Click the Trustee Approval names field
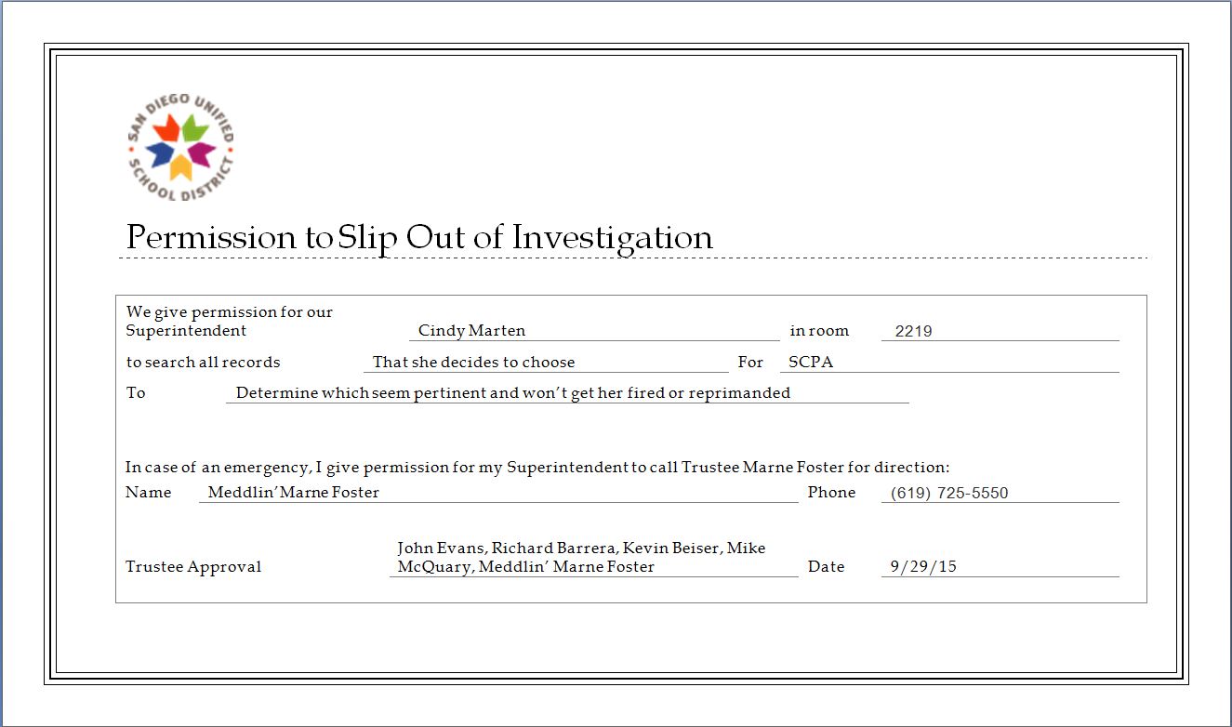Viewport: 1232px width, 727px height. coord(592,558)
